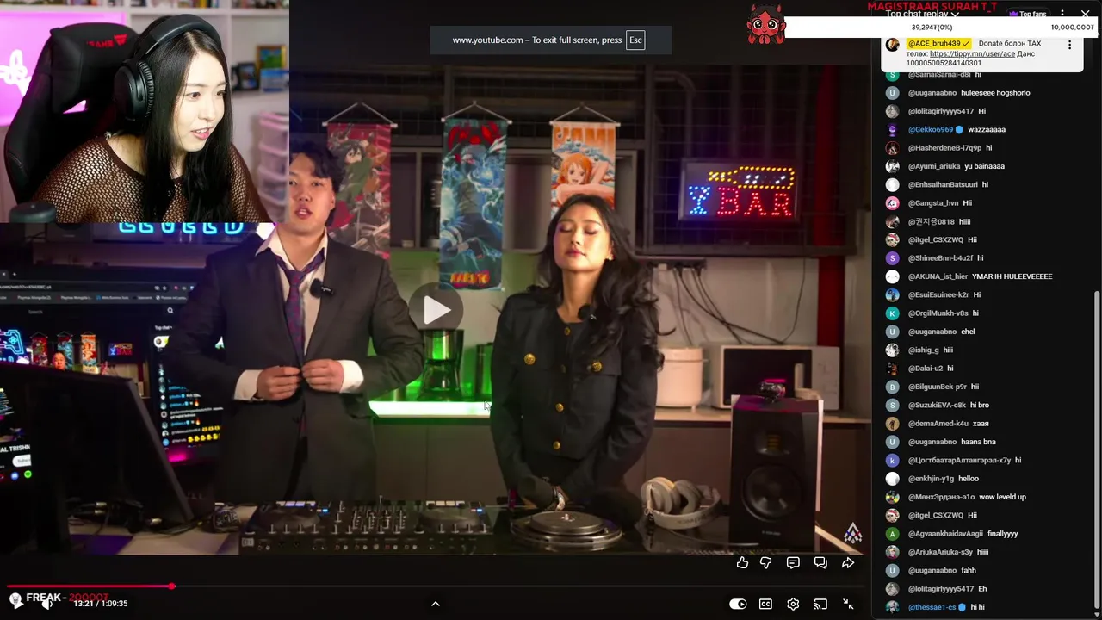This screenshot has height=620, width=1102.
Task: Click avatar of @AriukaAriuka-s3y
Action: [x=893, y=552]
